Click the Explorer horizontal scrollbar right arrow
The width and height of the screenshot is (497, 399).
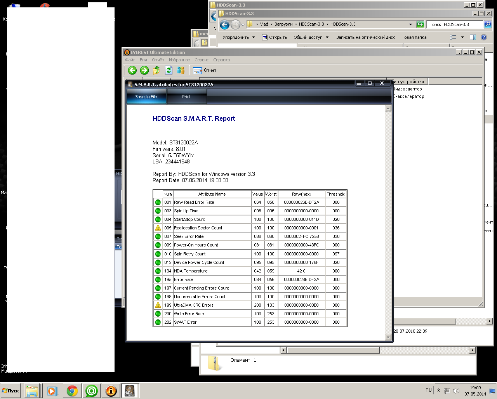tap(472, 350)
